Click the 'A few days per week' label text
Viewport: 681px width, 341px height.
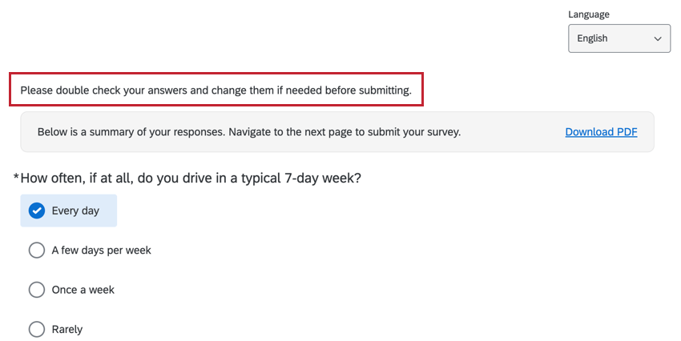101,251
